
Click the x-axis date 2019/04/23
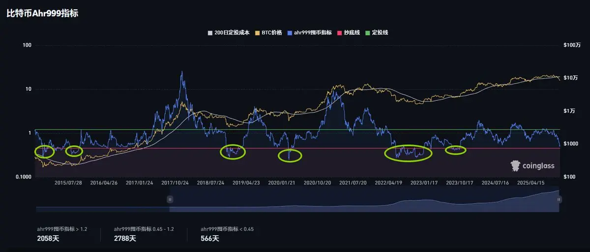(246, 182)
